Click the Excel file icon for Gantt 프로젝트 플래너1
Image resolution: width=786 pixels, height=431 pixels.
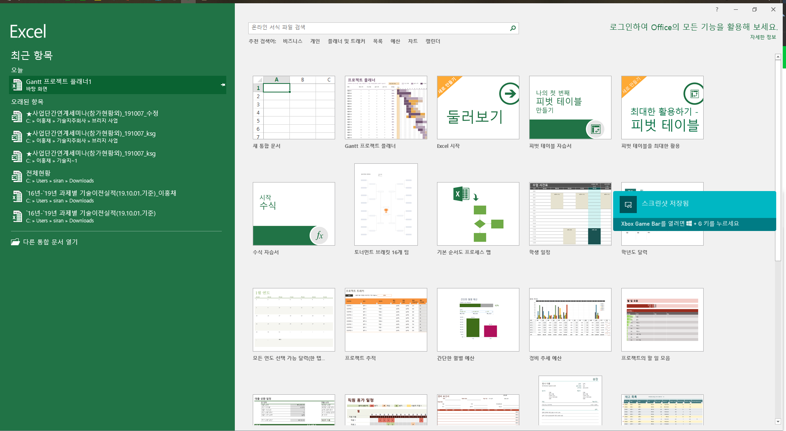pyautogui.click(x=17, y=85)
